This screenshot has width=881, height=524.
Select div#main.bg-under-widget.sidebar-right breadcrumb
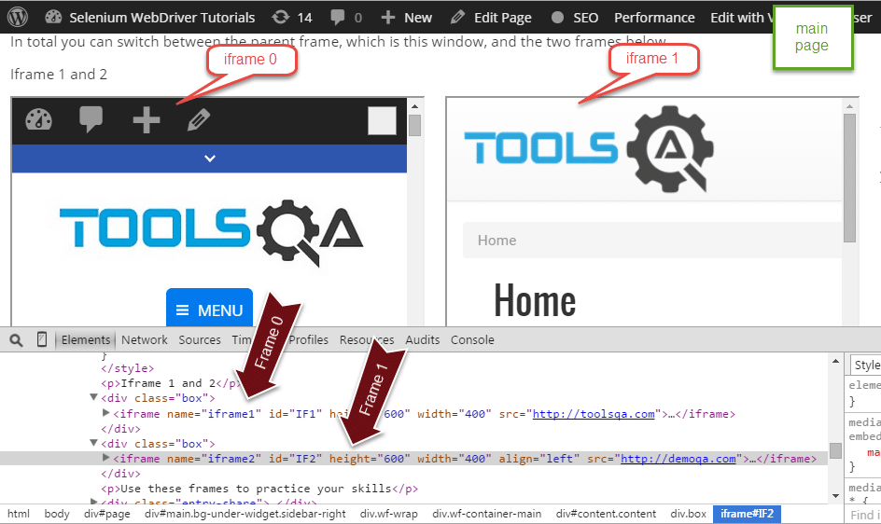point(245,514)
